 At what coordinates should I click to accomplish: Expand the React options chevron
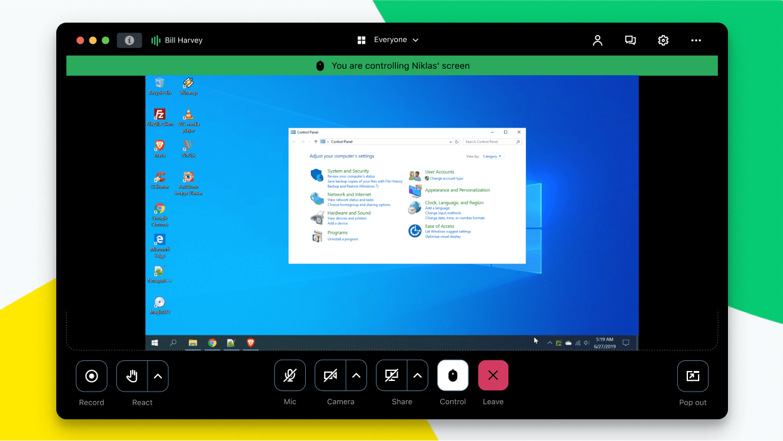158,375
